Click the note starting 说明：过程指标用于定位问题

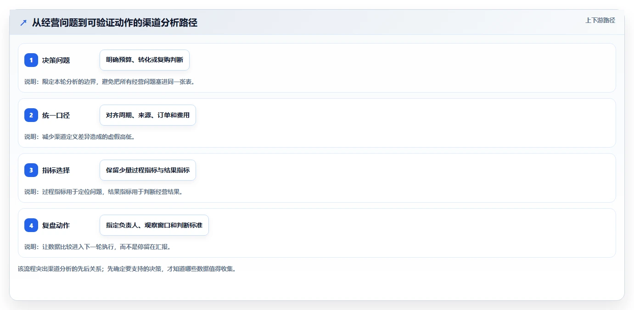pyautogui.click(x=104, y=192)
